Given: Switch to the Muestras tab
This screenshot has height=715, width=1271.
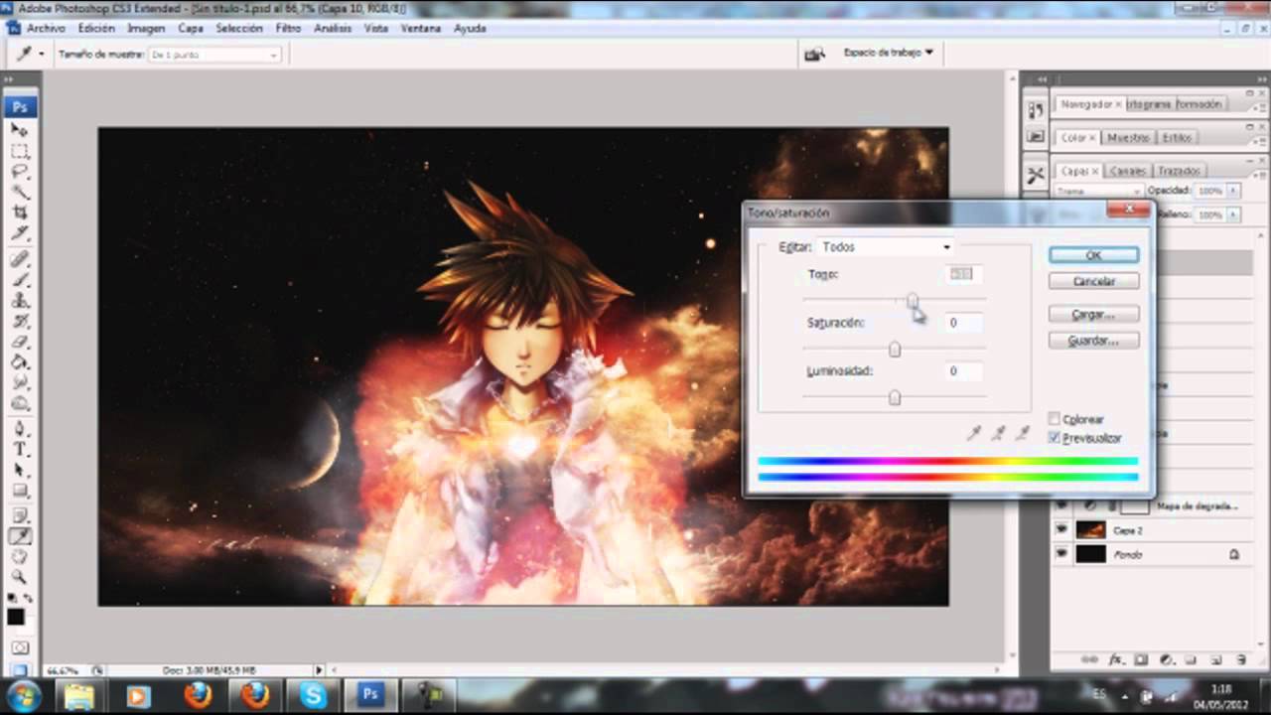Looking at the screenshot, I should 1128,137.
